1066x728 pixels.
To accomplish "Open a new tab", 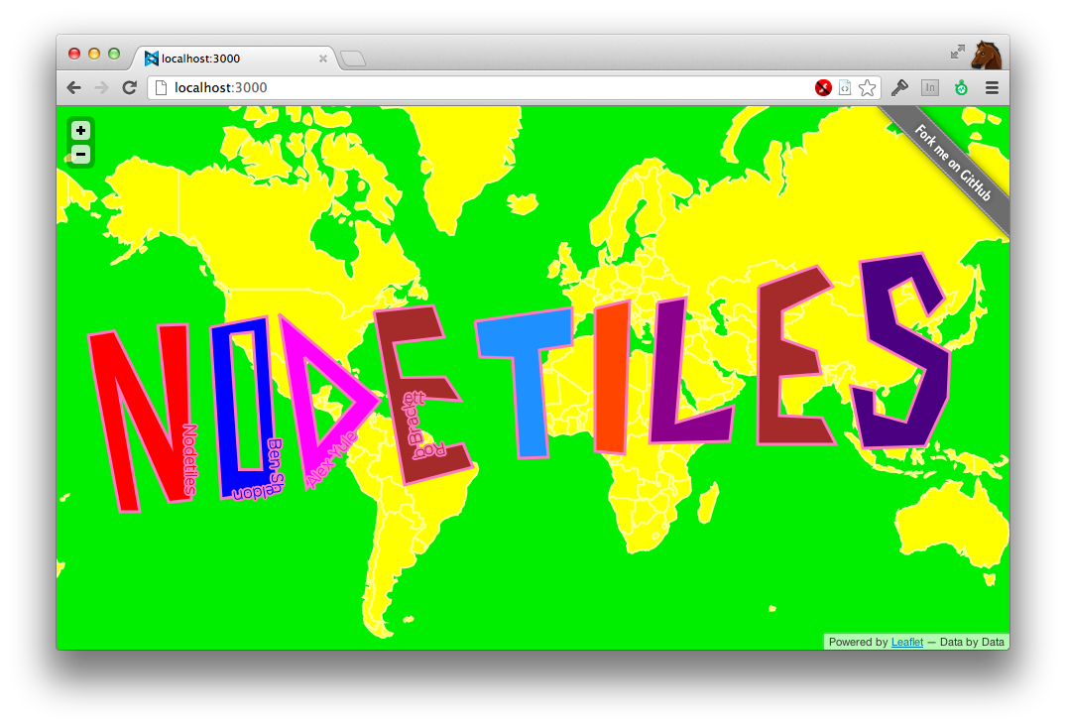I will tap(353, 60).
